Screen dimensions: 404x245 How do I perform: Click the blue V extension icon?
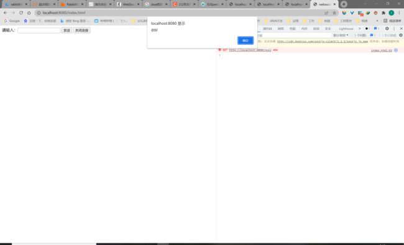(x=352, y=12)
